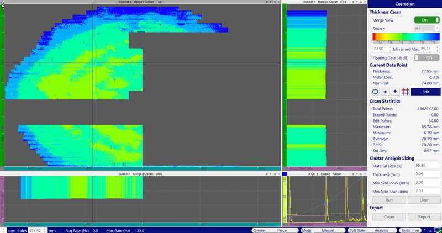Click the red grid icon beside Edit

tap(404, 92)
